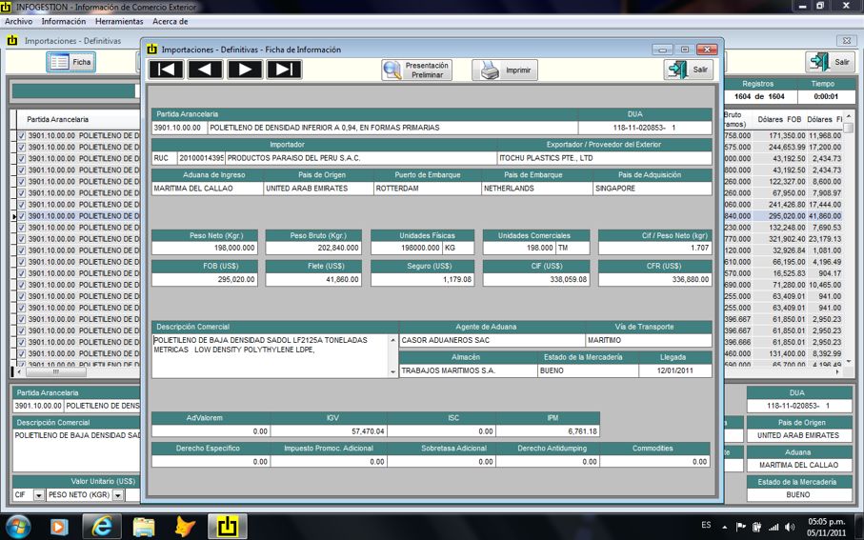
Task: Expand the CIF value type dropdown
Action: pos(39,495)
